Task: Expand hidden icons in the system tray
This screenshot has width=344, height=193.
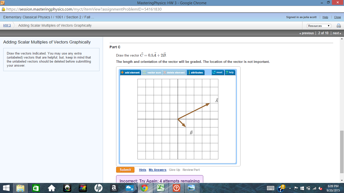Action: click(x=290, y=188)
